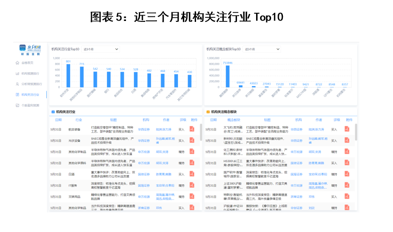Screen dimensions: 393x232
Task: Open PDF attachment for 航空装备 report
Action: click(192, 129)
